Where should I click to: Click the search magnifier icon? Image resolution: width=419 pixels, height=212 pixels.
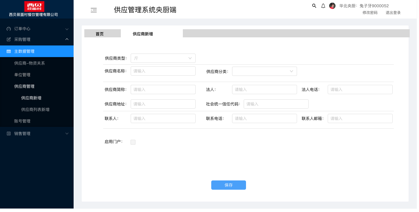(314, 6)
